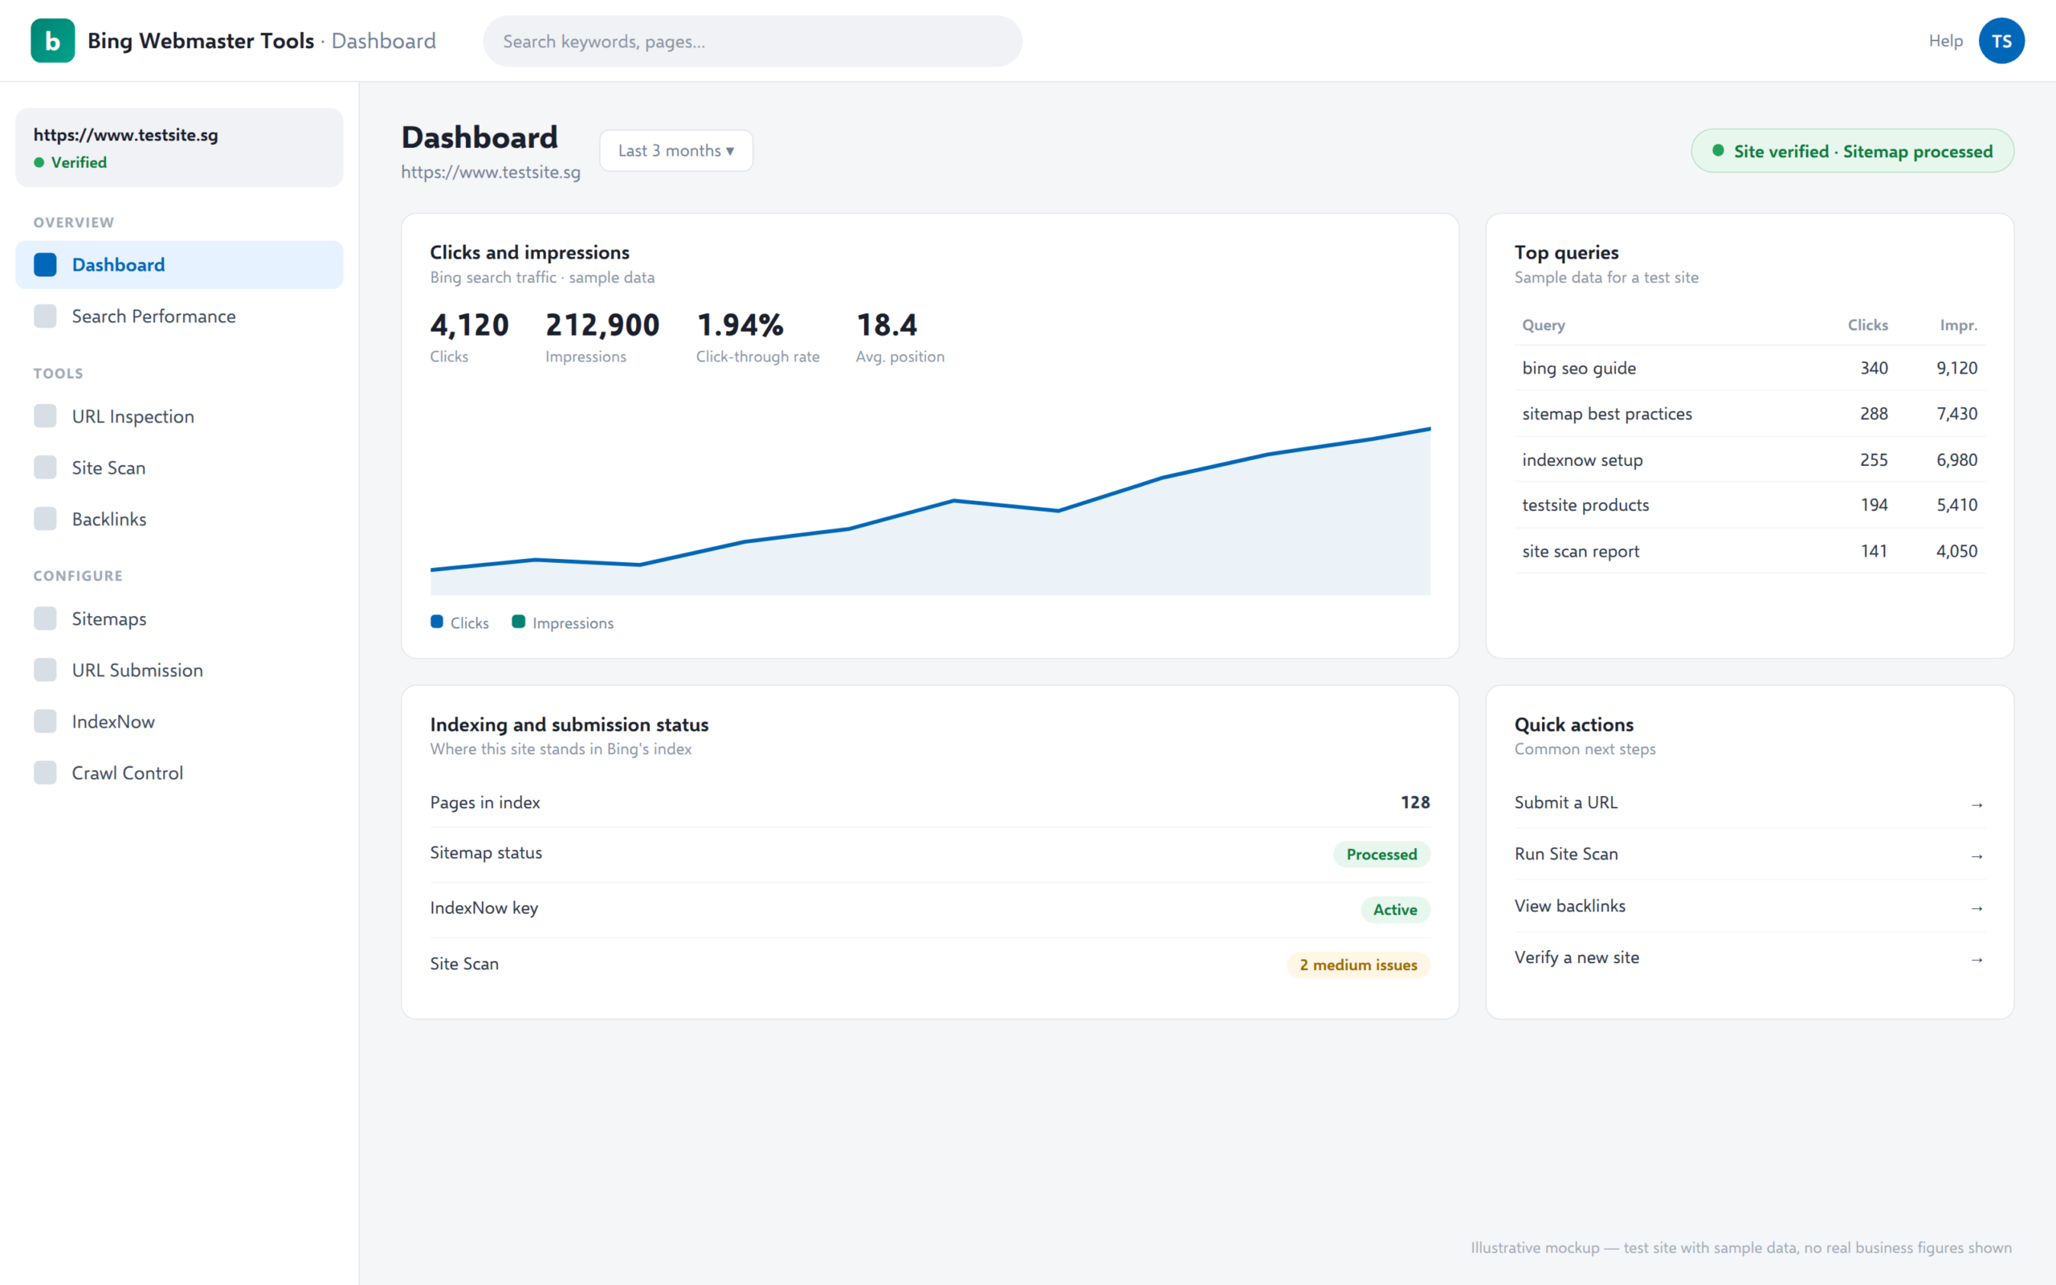The image size is (2056, 1285).
Task: Open the TS user avatar menu
Action: tap(2001, 41)
